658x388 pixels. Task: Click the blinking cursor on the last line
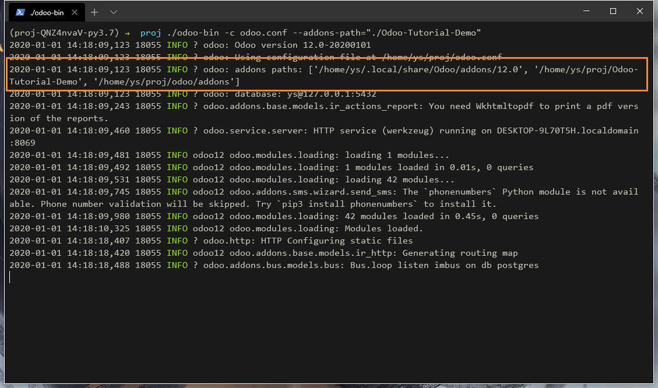tap(10, 277)
